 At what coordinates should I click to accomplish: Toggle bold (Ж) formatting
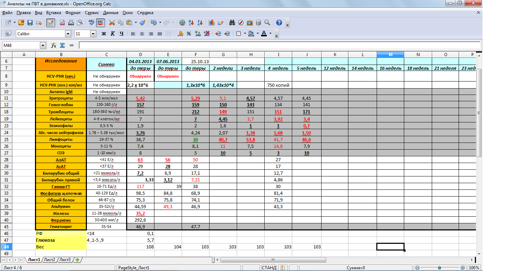pyautogui.click(x=104, y=34)
